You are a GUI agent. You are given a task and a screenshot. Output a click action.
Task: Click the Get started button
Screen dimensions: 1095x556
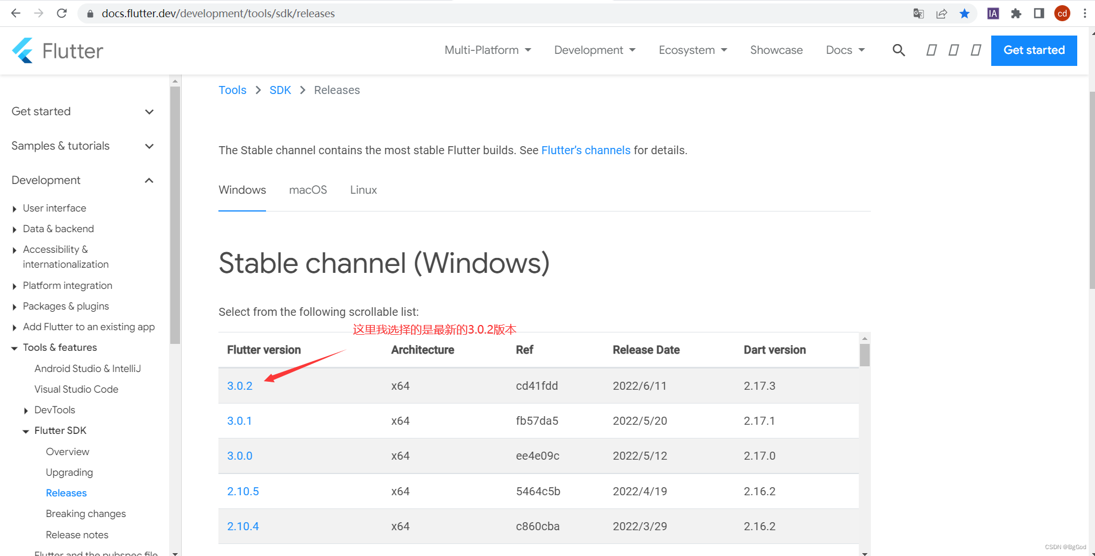1034,50
